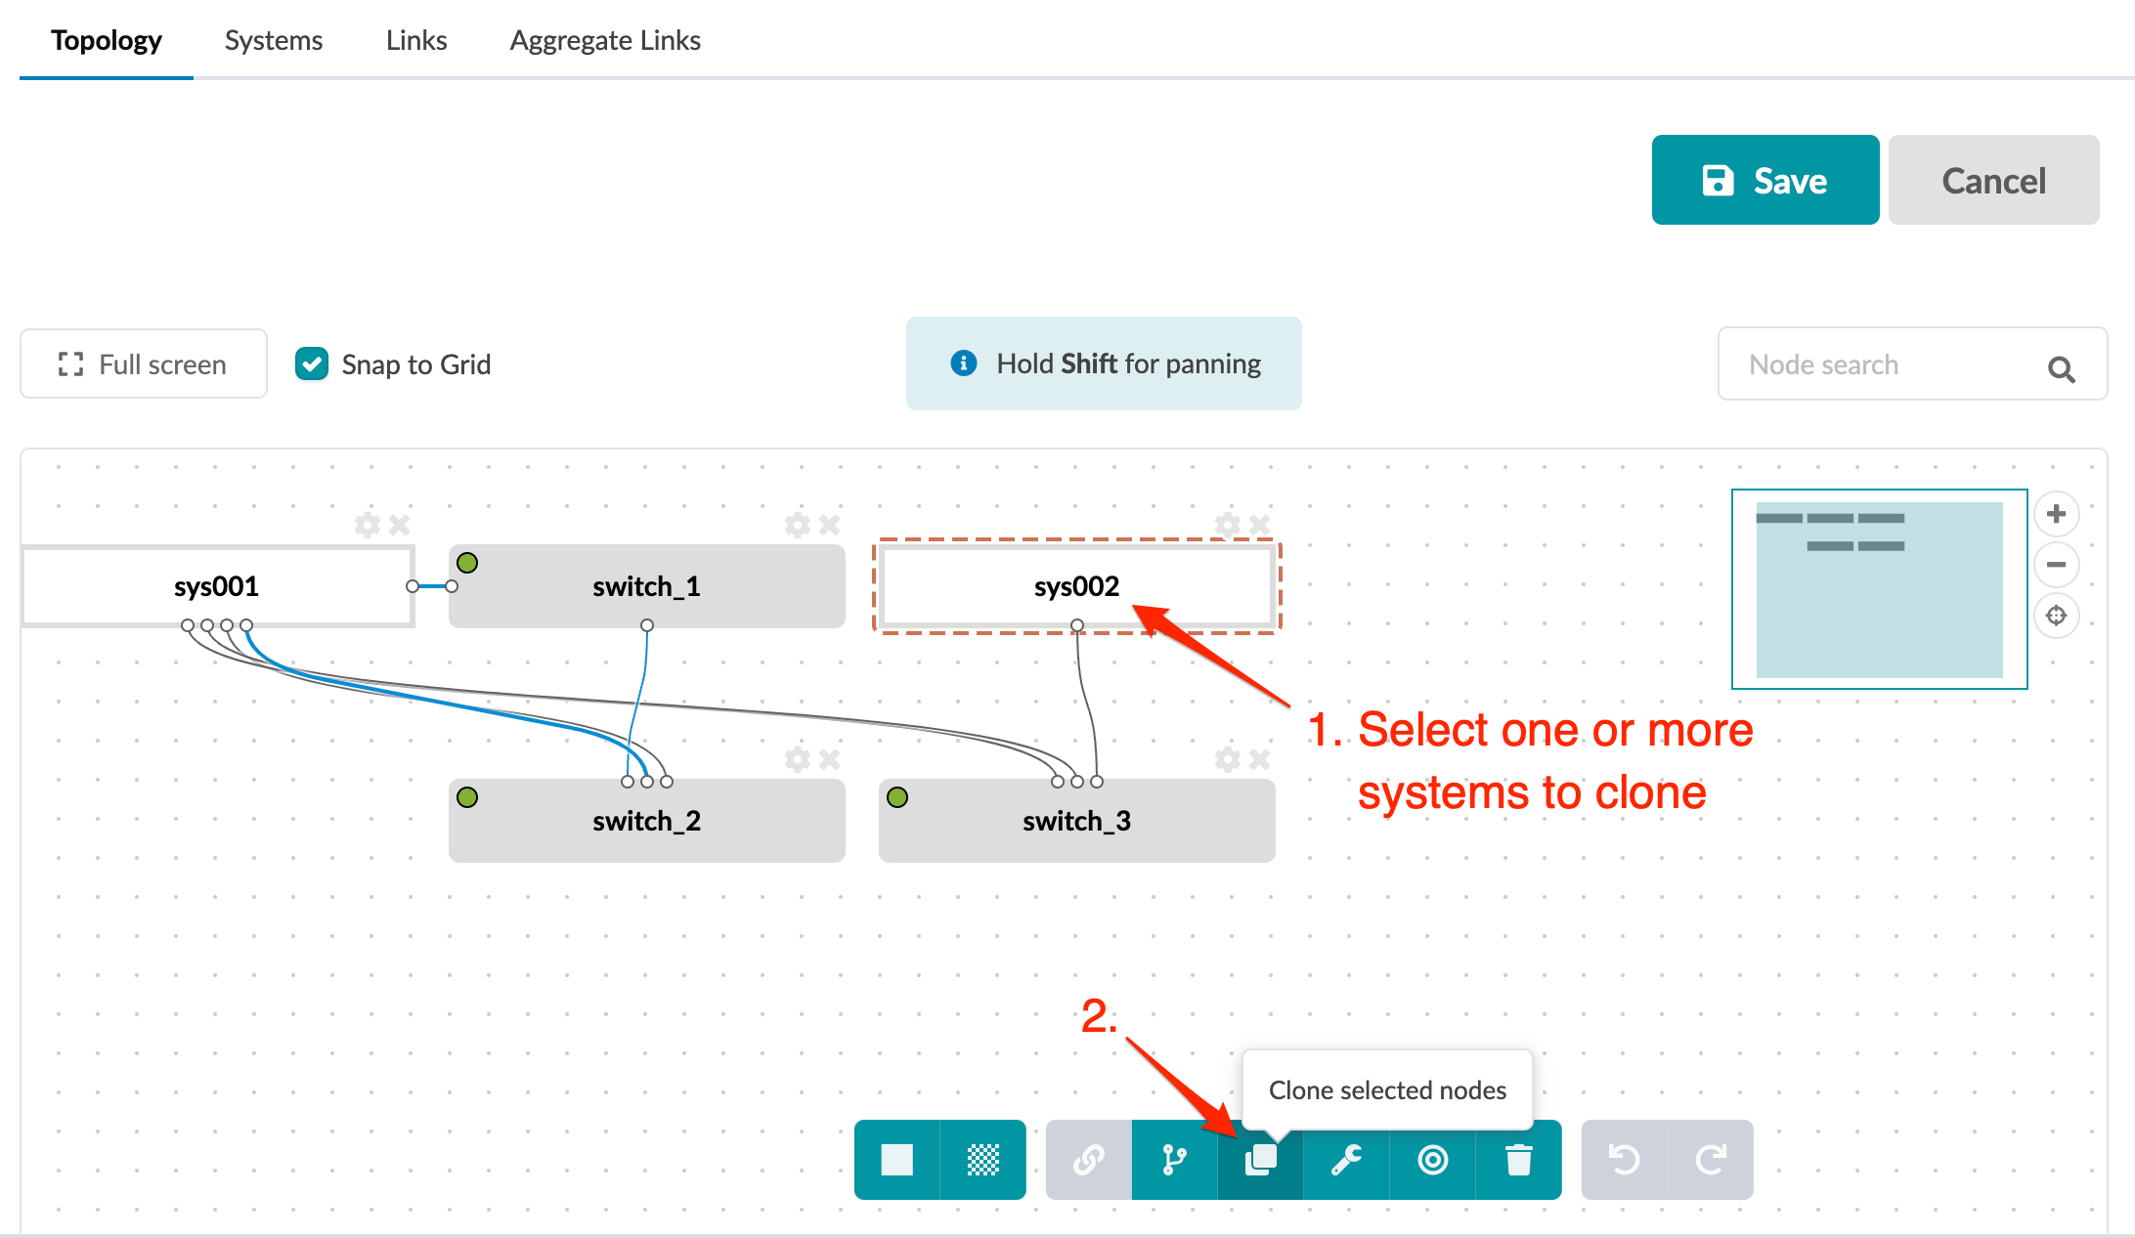Remove sys001 using its X icon
Viewport: 2135px width, 1237px height.
pyautogui.click(x=399, y=526)
